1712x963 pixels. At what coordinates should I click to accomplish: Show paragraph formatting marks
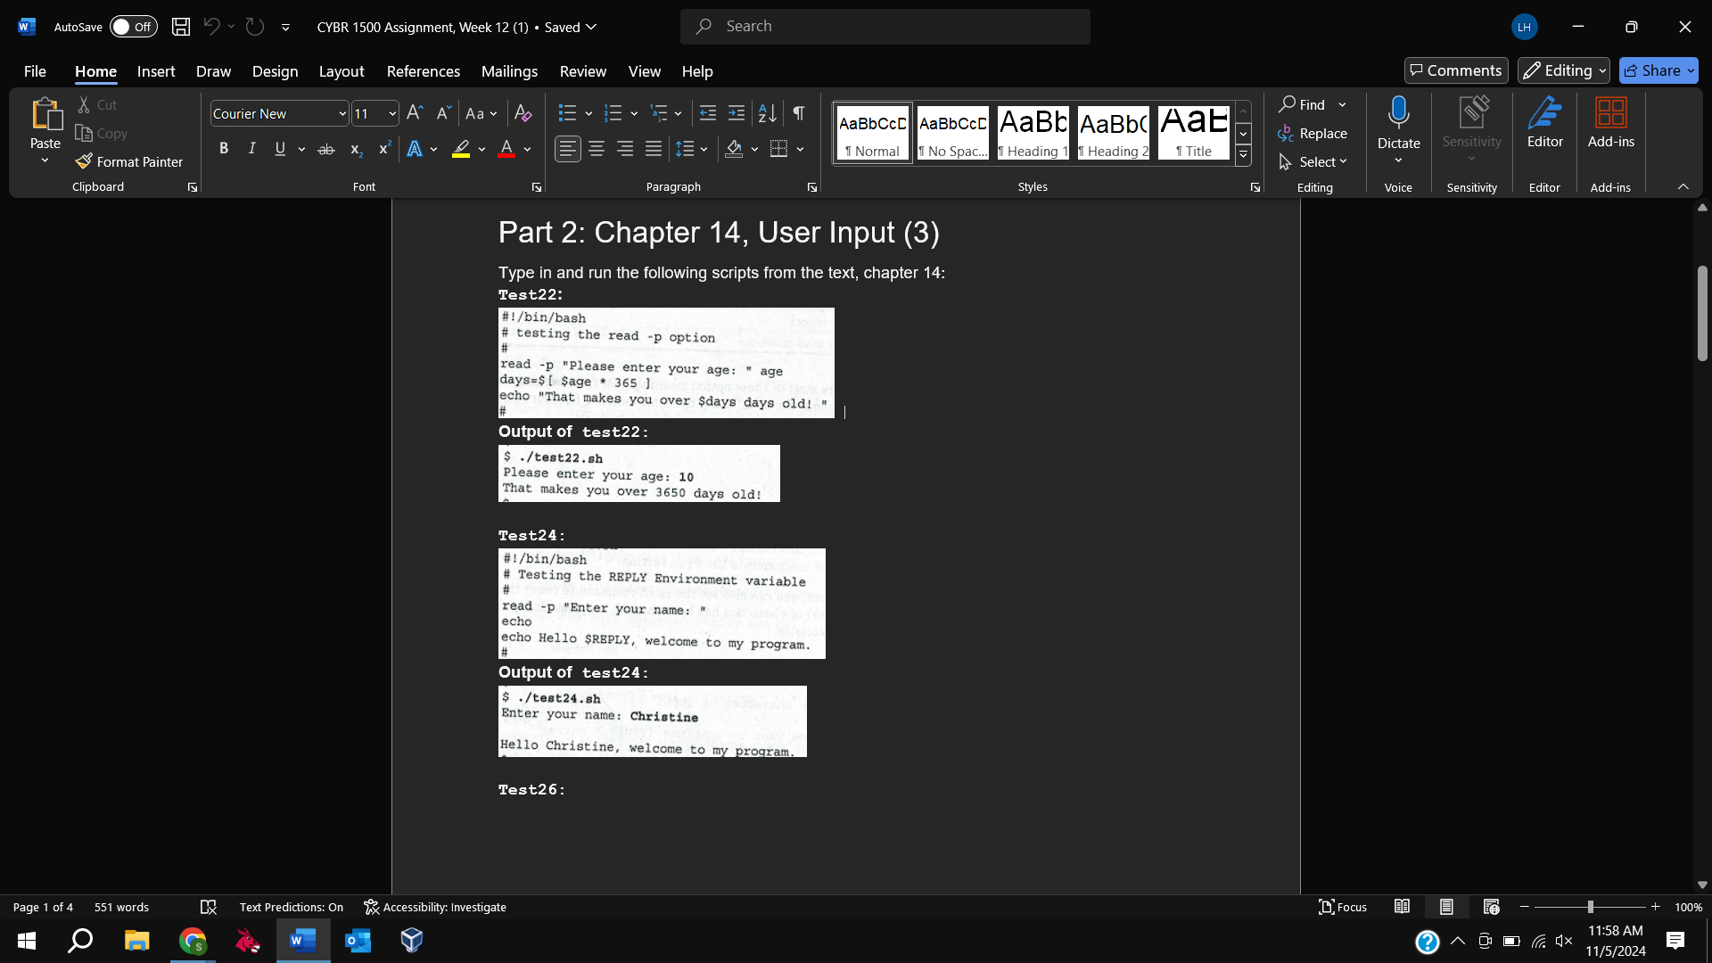(797, 113)
